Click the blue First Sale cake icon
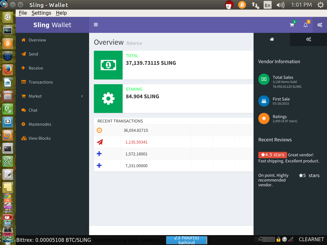The height and width of the screenshot is (245, 327). [264, 101]
